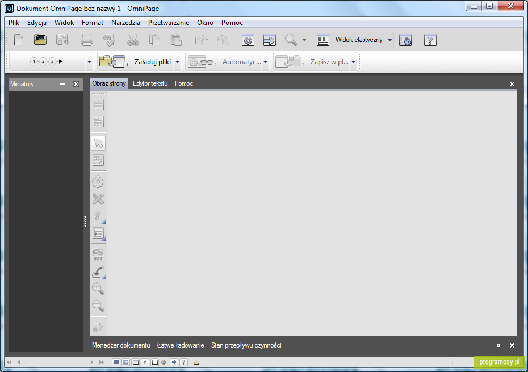The image size is (528, 372).
Task: Switch to the Pomoc tab in the panel
Action: point(184,83)
